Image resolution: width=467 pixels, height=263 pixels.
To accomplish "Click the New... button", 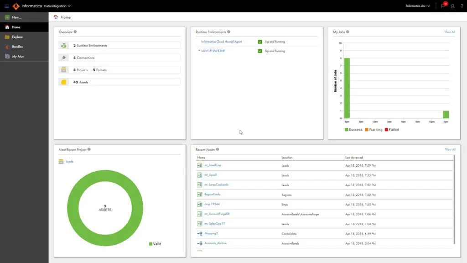I will (x=16, y=17).
